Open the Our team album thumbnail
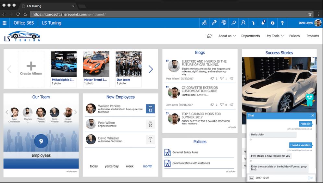Image resolution: width=323 pixels, height=183 pixels. click(129, 64)
